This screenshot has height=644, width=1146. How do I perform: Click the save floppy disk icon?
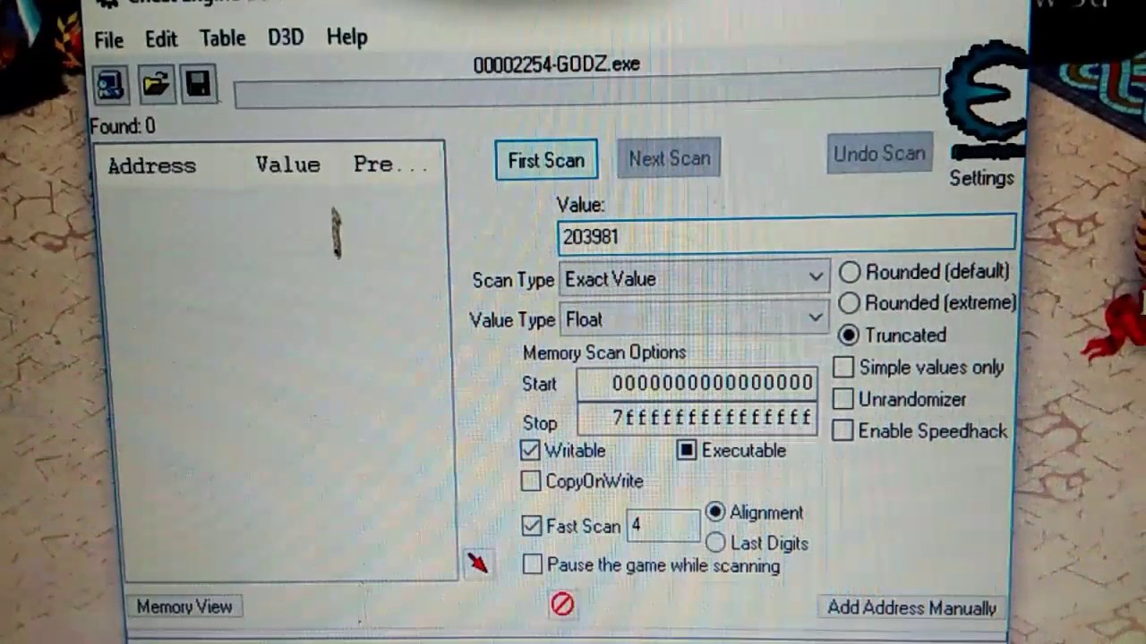pos(198,85)
